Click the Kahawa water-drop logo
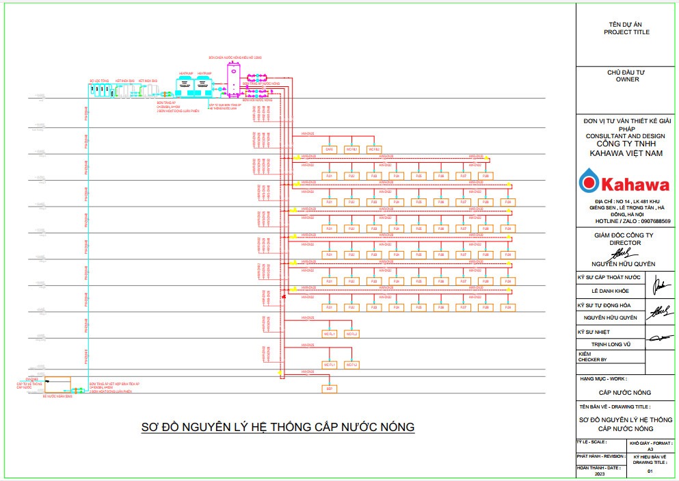 point(588,183)
